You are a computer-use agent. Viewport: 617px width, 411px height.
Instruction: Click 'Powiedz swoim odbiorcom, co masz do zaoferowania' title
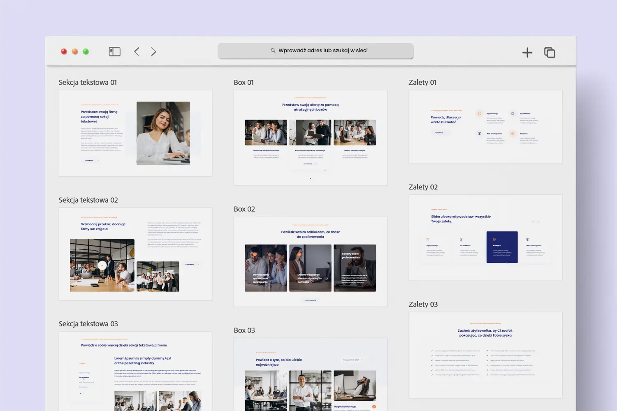click(x=310, y=234)
